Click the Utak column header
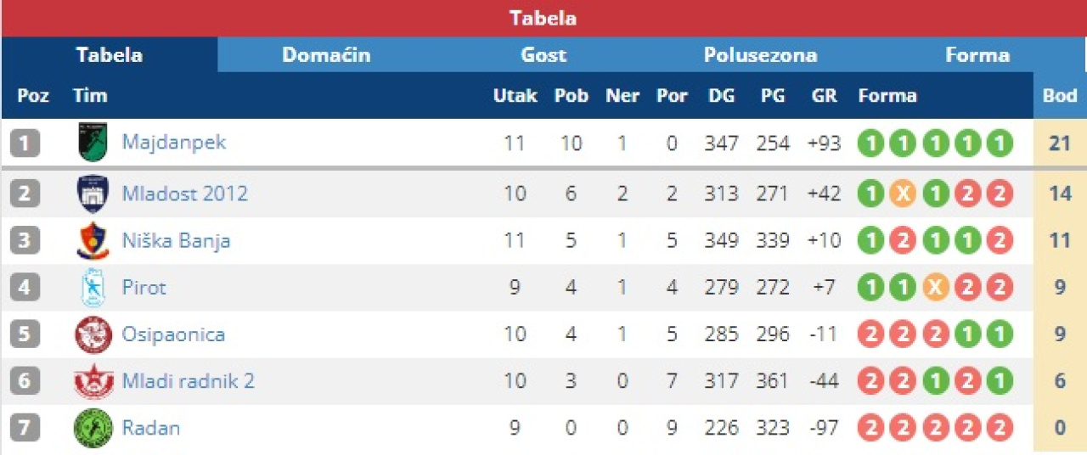1087x455 pixels. [515, 96]
